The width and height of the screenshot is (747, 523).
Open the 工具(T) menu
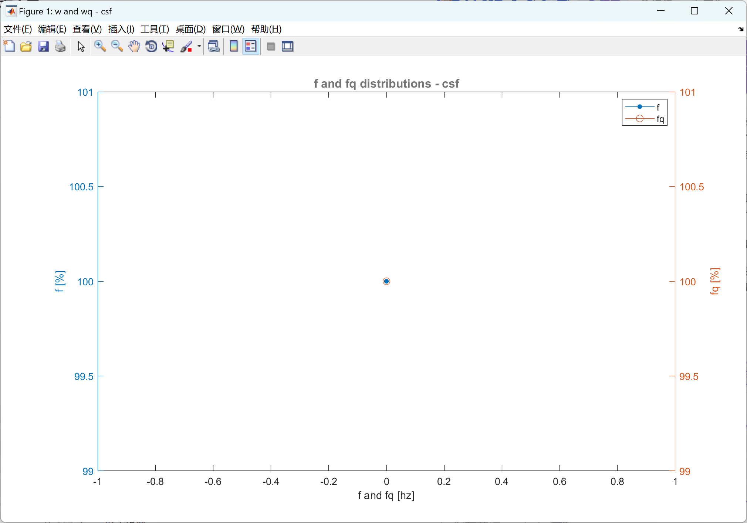pyautogui.click(x=155, y=29)
